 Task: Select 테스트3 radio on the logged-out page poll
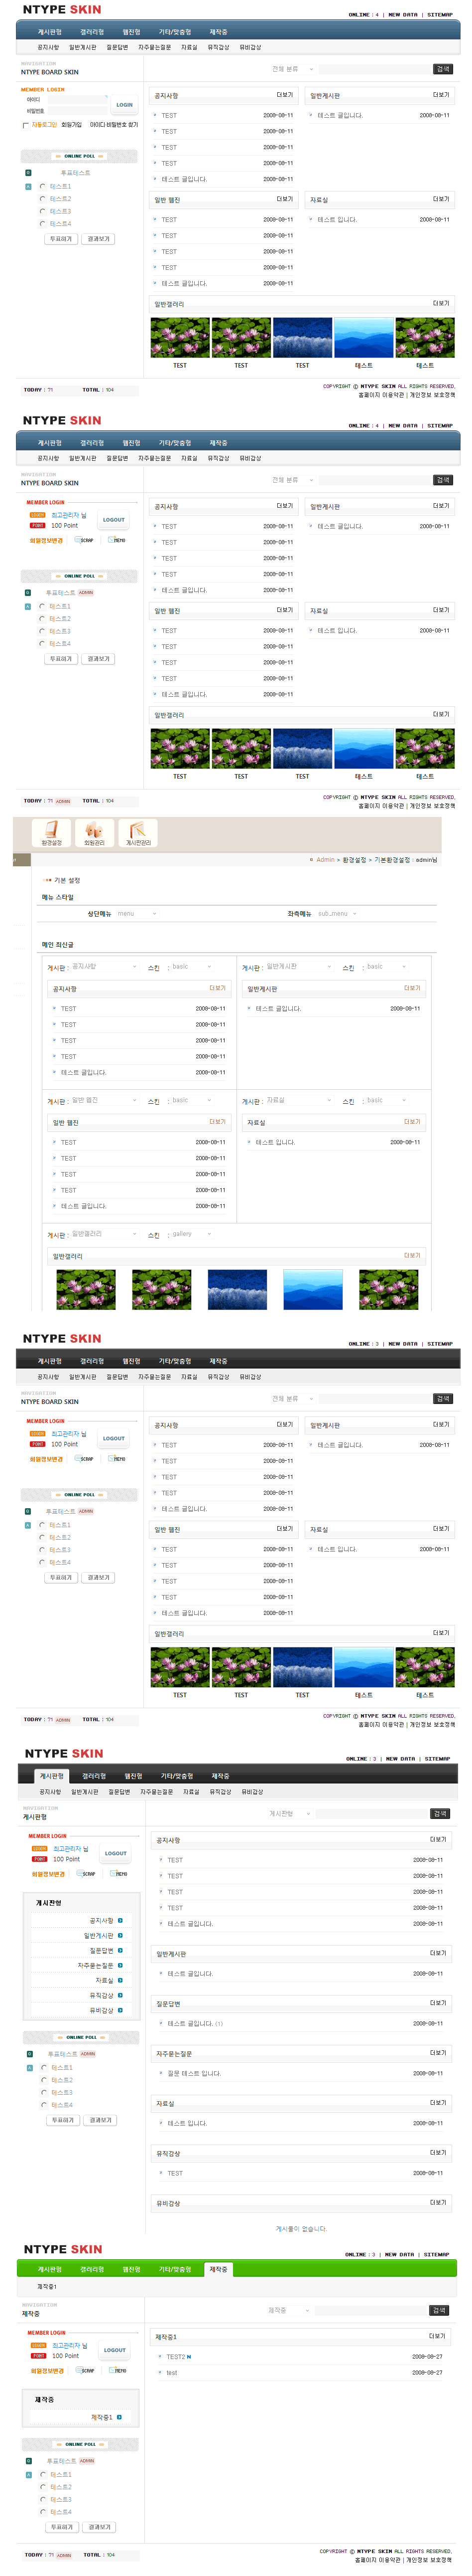pyautogui.click(x=42, y=211)
